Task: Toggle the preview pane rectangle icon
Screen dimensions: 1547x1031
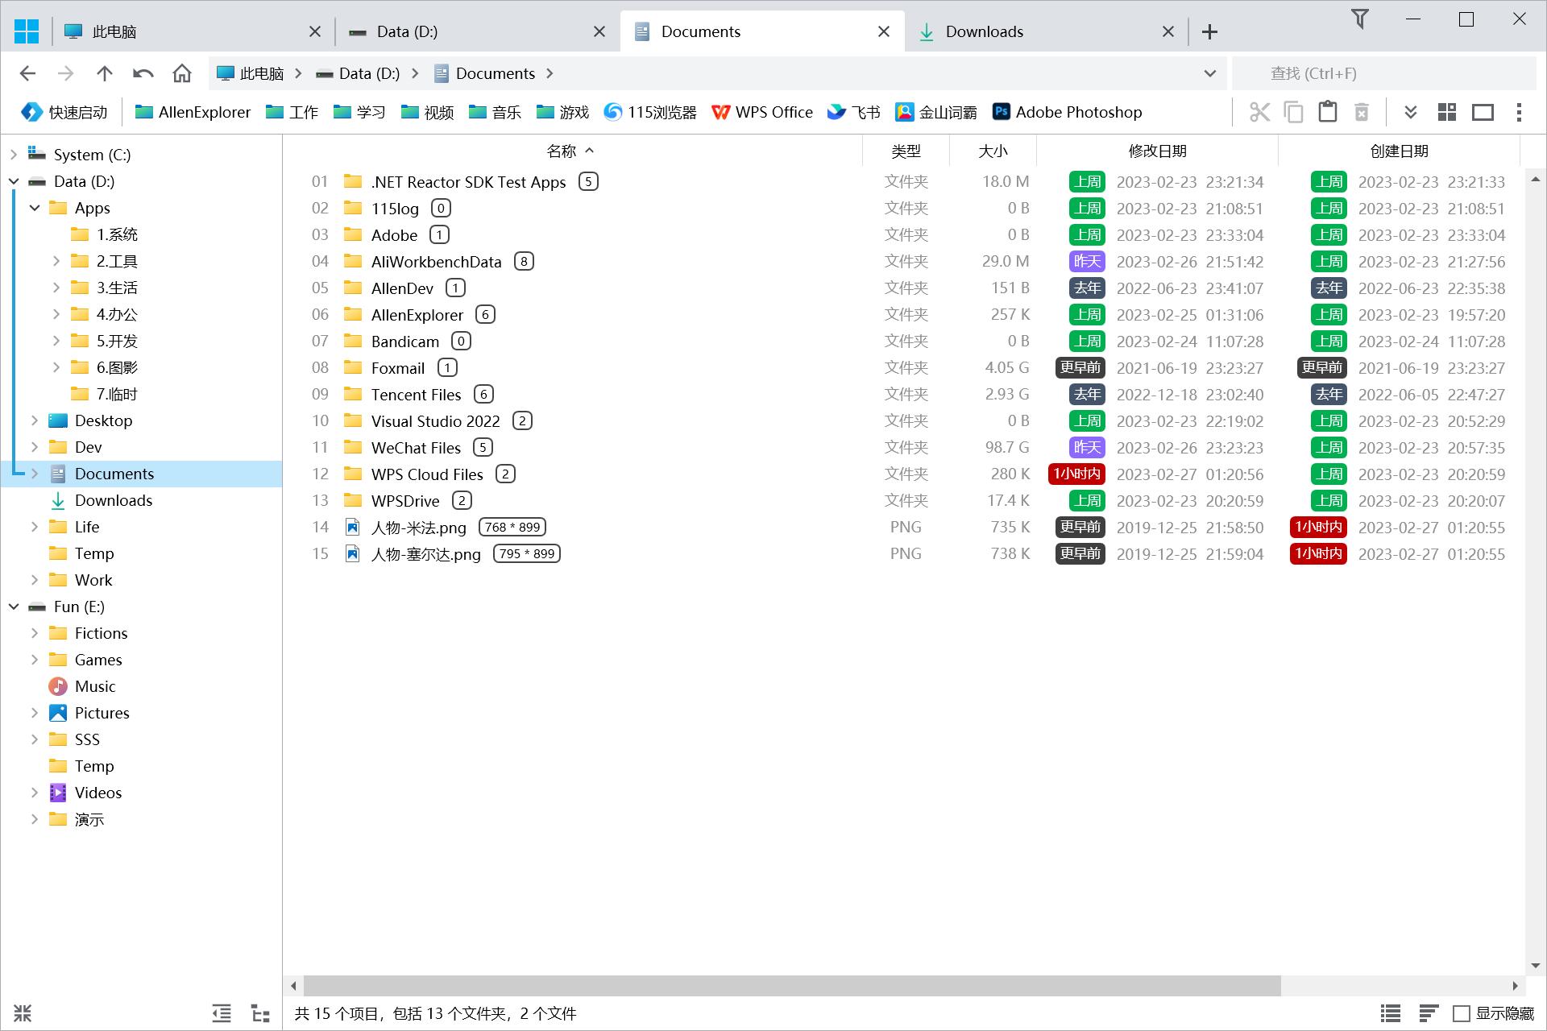Action: [1483, 112]
